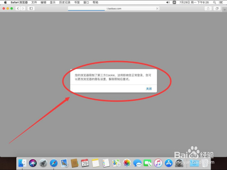
Task: Click the 关闭 button in the cookie dialog
Action: pyautogui.click(x=149, y=89)
